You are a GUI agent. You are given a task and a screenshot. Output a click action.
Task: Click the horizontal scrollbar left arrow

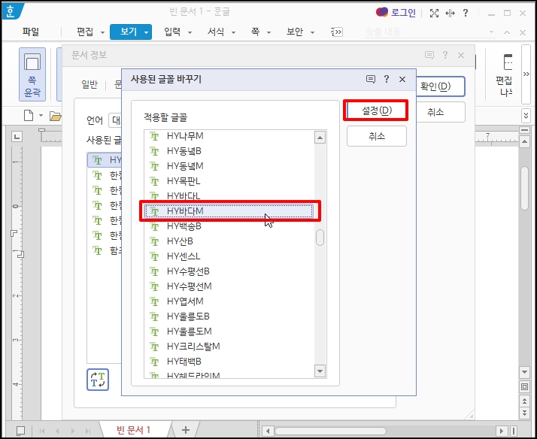tap(268, 431)
